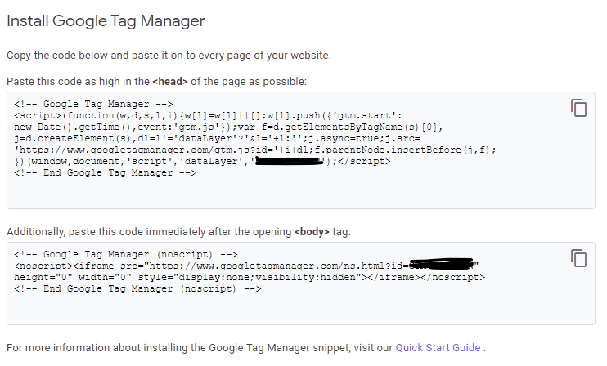Viewport: 607px width, 366px height.
Task: Click the redacted container ID in the head snippet
Action: (290, 162)
